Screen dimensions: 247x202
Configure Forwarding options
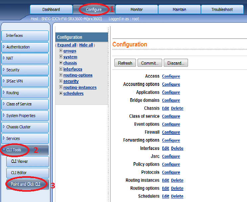pos(171,140)
